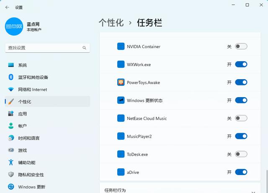Enable the ToDesk.exe toggle
The image size is (268, 193).
tap(241, 154)
